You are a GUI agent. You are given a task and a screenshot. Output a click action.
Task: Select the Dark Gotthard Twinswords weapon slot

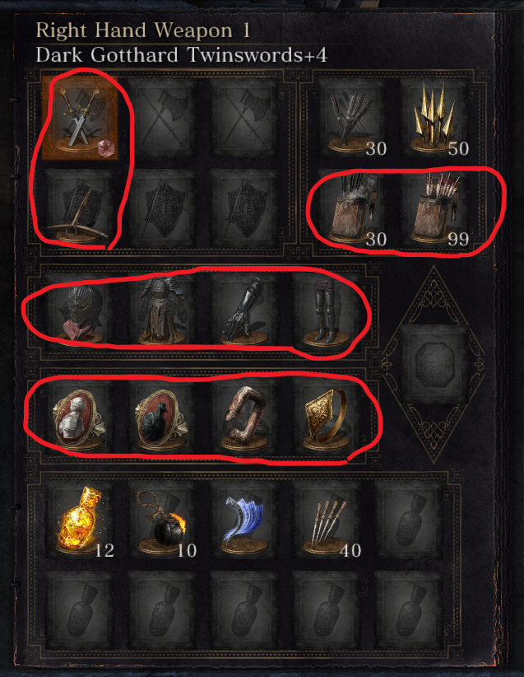(80, 119)
